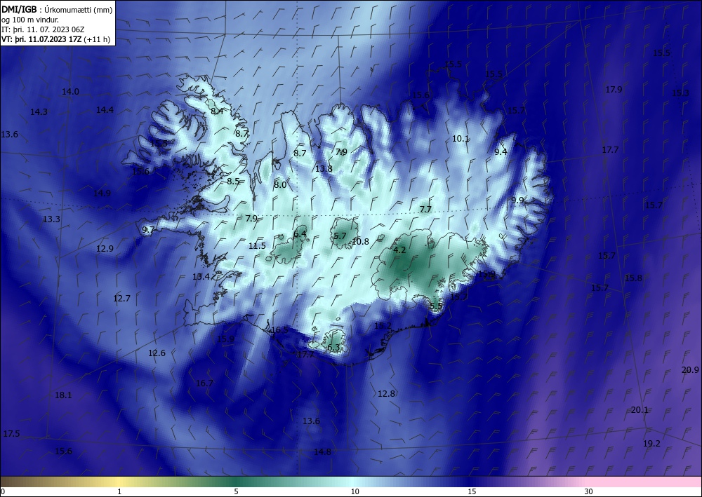Click the 9.9 value in the east
Image resolution: width=702 pixels, height=497 pixels.
tap(517, 200)
